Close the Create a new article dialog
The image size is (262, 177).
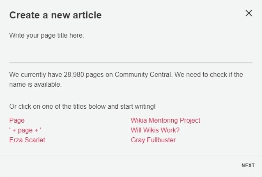coord(248,13)
